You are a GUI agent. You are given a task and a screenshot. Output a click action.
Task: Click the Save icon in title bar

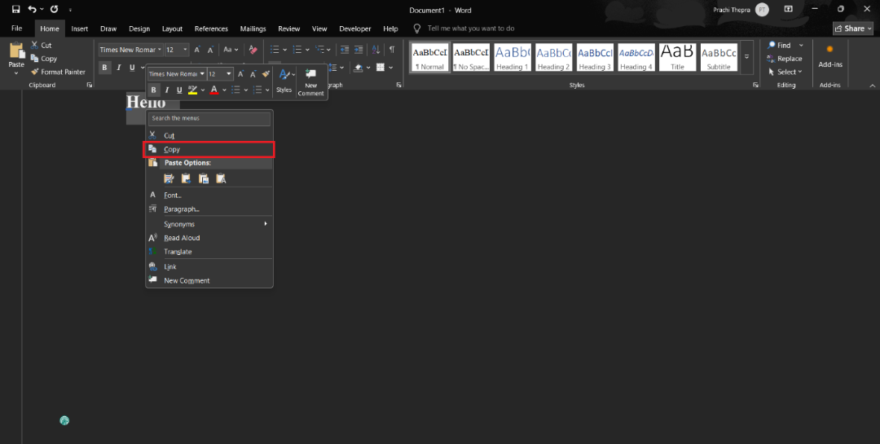click(15, 10)
